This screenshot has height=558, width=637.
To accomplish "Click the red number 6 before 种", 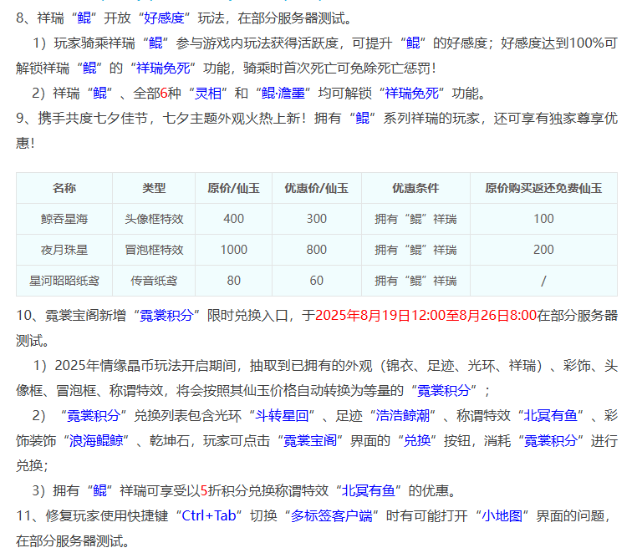I will pyautogui.click(x=164, y=94).
